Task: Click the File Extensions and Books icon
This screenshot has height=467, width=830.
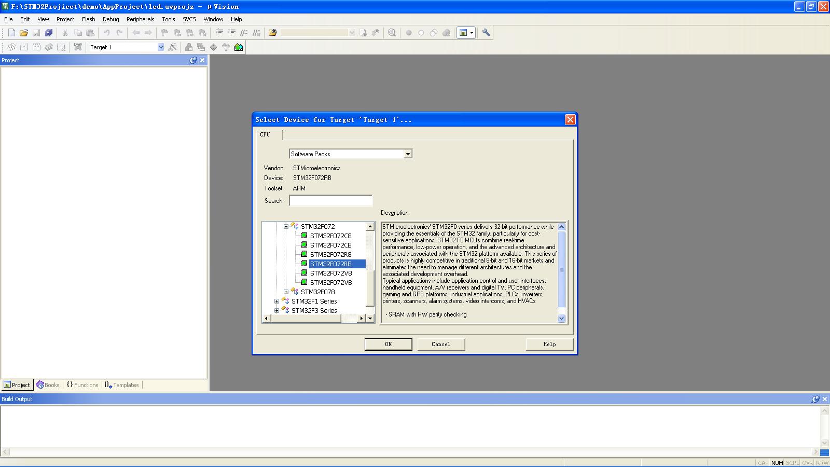Action: tap(189, 47)
